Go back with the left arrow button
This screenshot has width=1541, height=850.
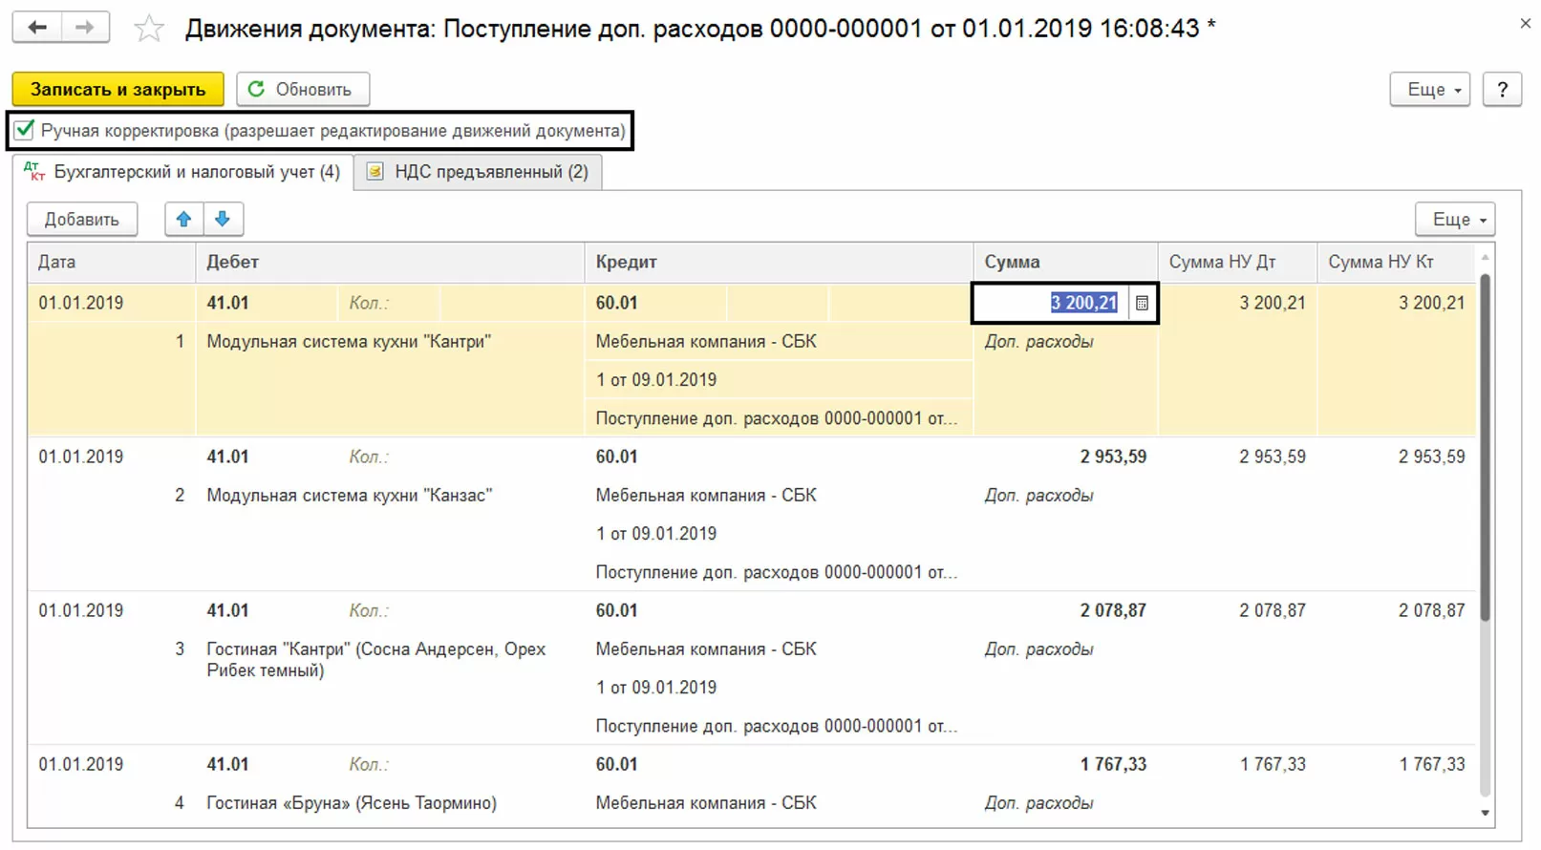(x=37, y=28)
